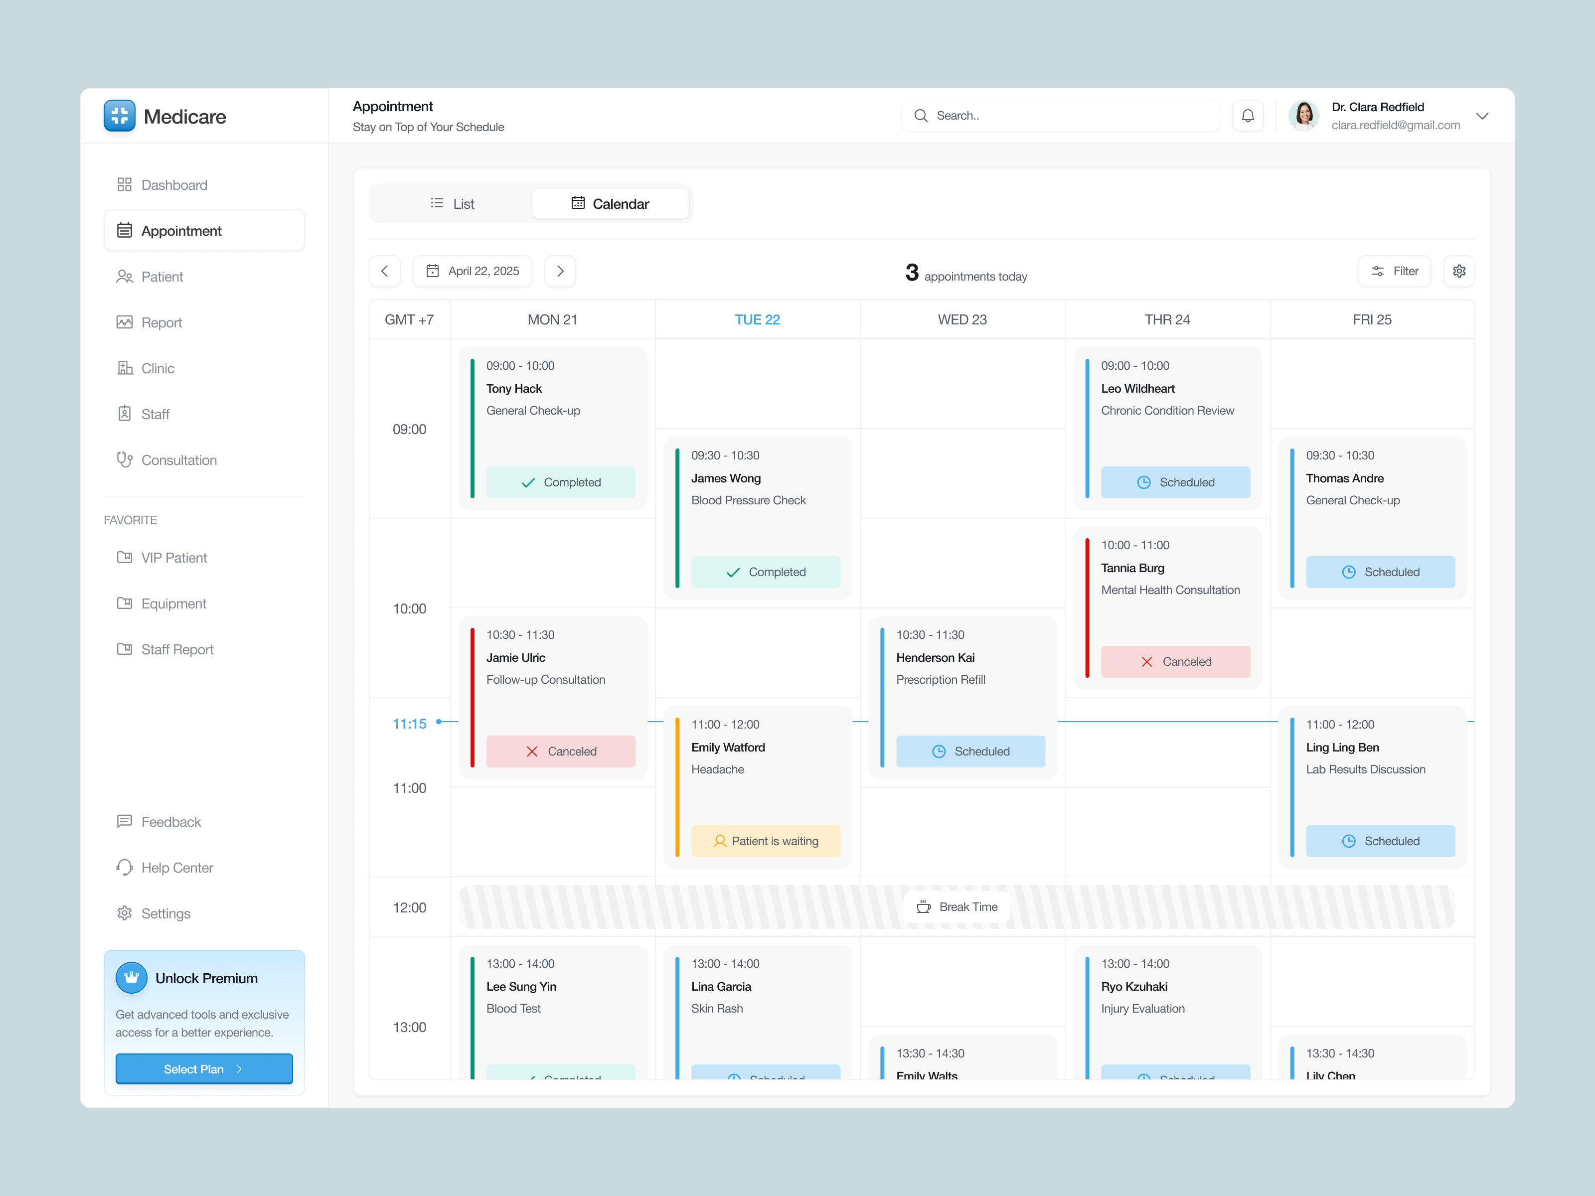Image resolution: width=1595 pixels, height=1196 pixels.
Task: Select Dashboard in the sidebar menu
Action: tap(174, 185)
